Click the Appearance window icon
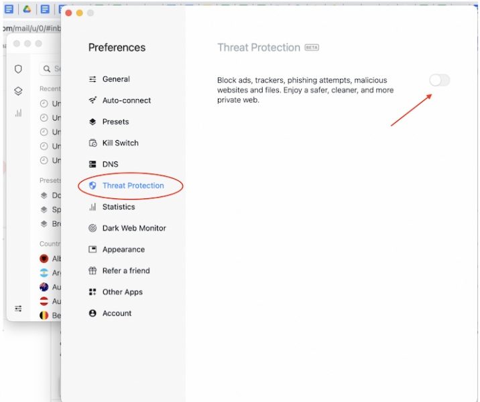The width and height of the screenshot is (480, 402). 93,249
